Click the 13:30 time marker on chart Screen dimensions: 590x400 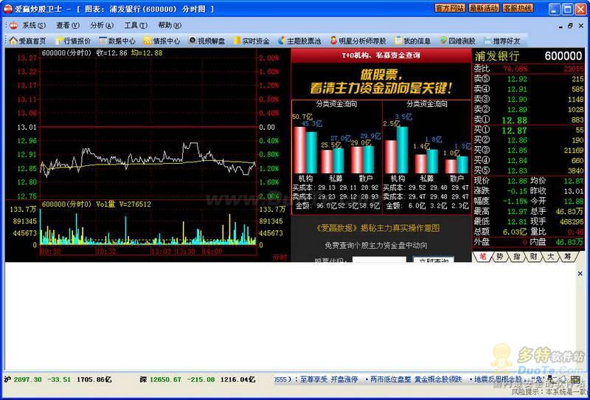[x=186, y=251]
